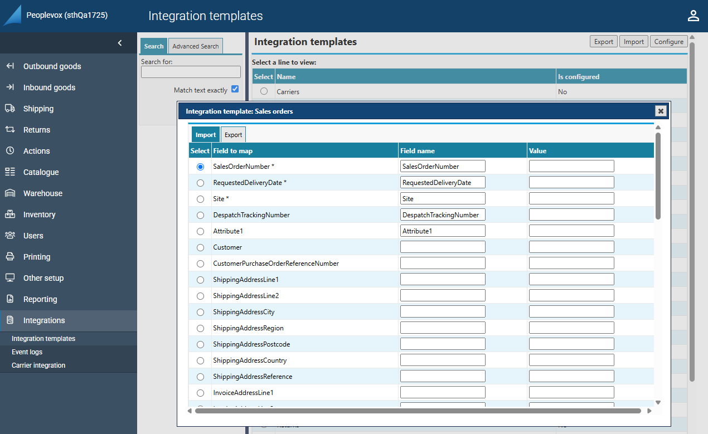Close the Sales orders template dialog
The image size is (708, 434).
pyautogui.click(x=661, y=111)
